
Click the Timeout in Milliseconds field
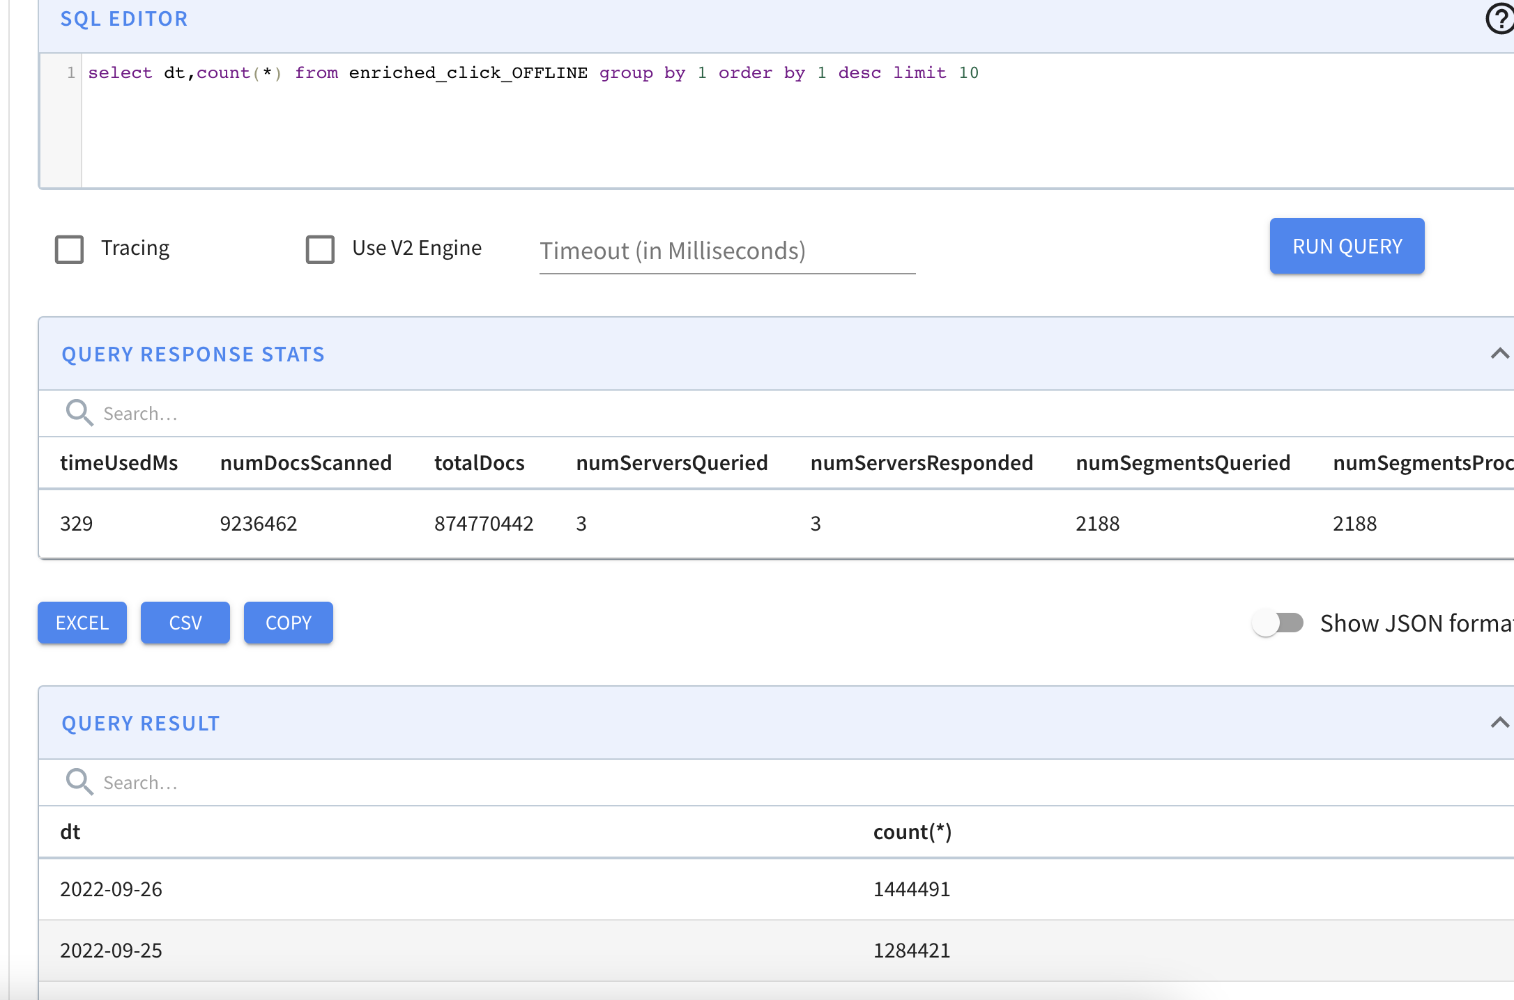click(726, 251)
